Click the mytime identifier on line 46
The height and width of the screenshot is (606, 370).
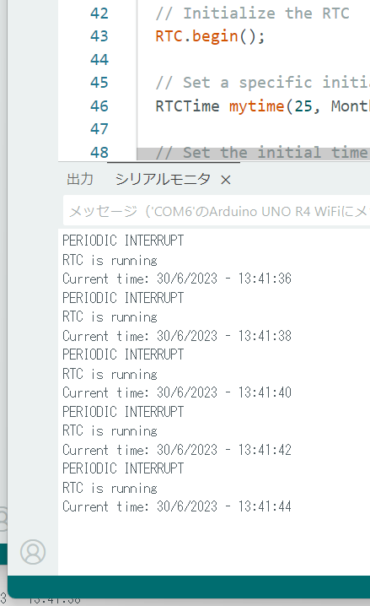coord(256,106)
